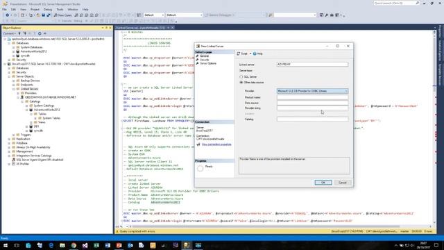Select the Other data source radio button

point(241,83)
